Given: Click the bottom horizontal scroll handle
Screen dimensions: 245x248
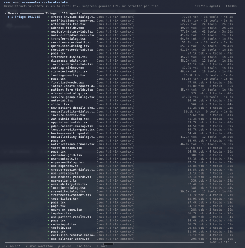Looking at the screenshot, I should [x=108, y=244].
